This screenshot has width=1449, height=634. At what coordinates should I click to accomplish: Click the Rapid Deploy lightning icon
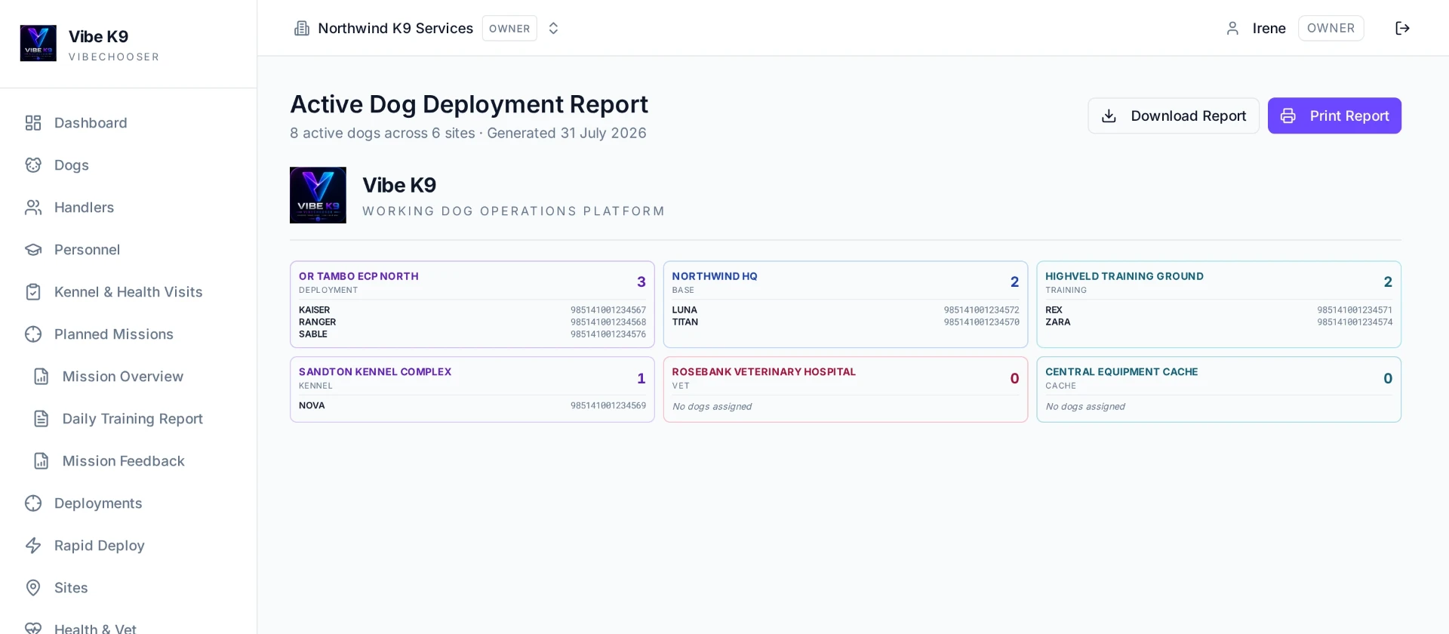click(33, 546)
